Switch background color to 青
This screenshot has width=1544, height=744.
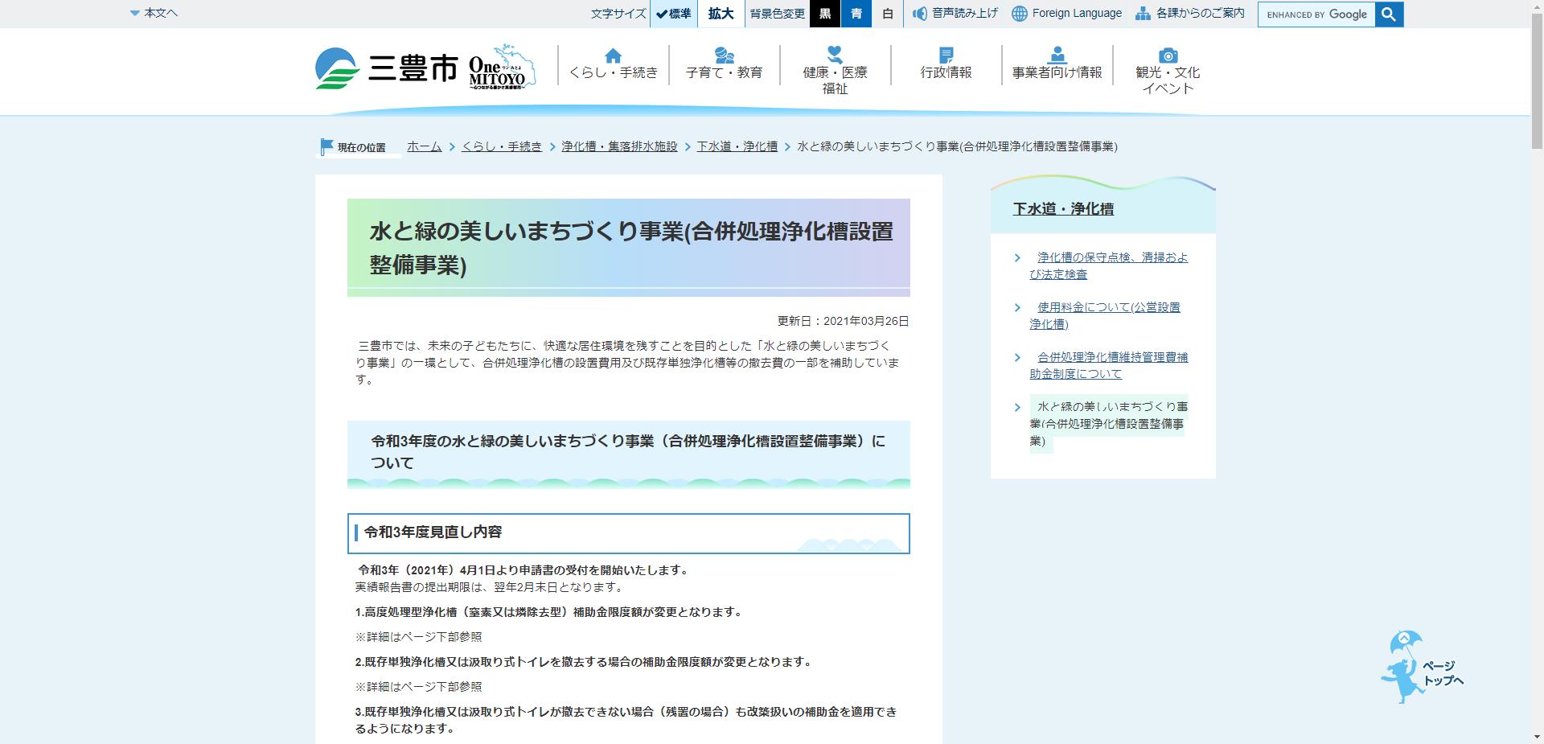tap(856, 14)
